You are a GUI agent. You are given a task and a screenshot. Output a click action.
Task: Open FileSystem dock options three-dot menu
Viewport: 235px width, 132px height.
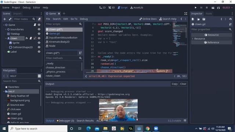pyautogui.click(x=41, y=70)
